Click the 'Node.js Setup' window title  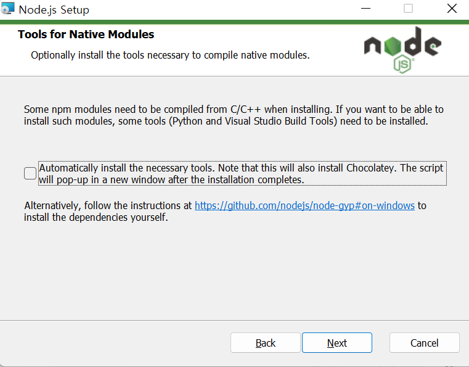pyautogui.click(x=54, y=10)
